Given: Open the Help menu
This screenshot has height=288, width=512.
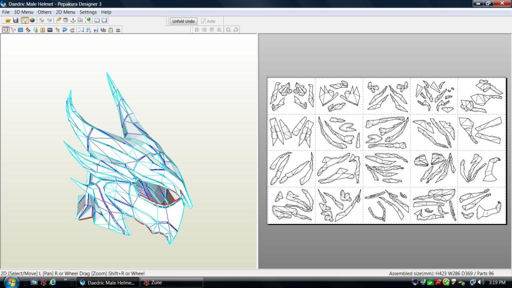Looking at the screenshot, I should point(106,12).
